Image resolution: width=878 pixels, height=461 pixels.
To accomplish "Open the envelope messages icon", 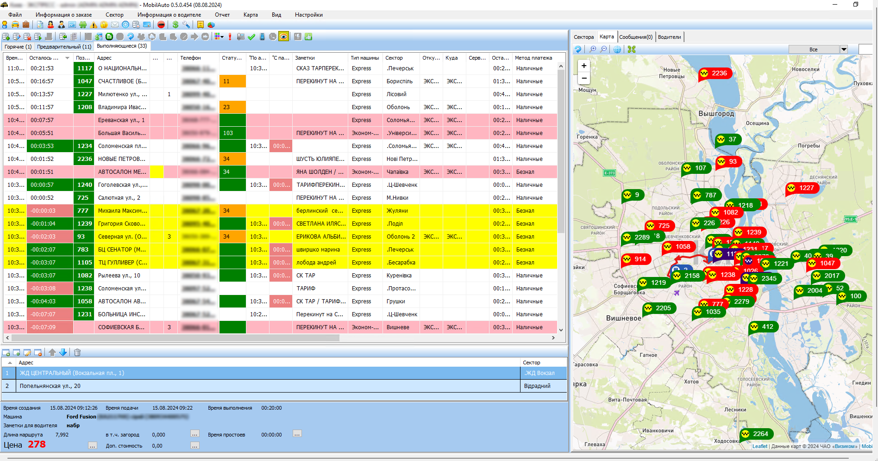I will click(x=115, y=25).
